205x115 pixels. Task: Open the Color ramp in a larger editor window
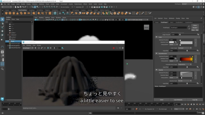196,42
